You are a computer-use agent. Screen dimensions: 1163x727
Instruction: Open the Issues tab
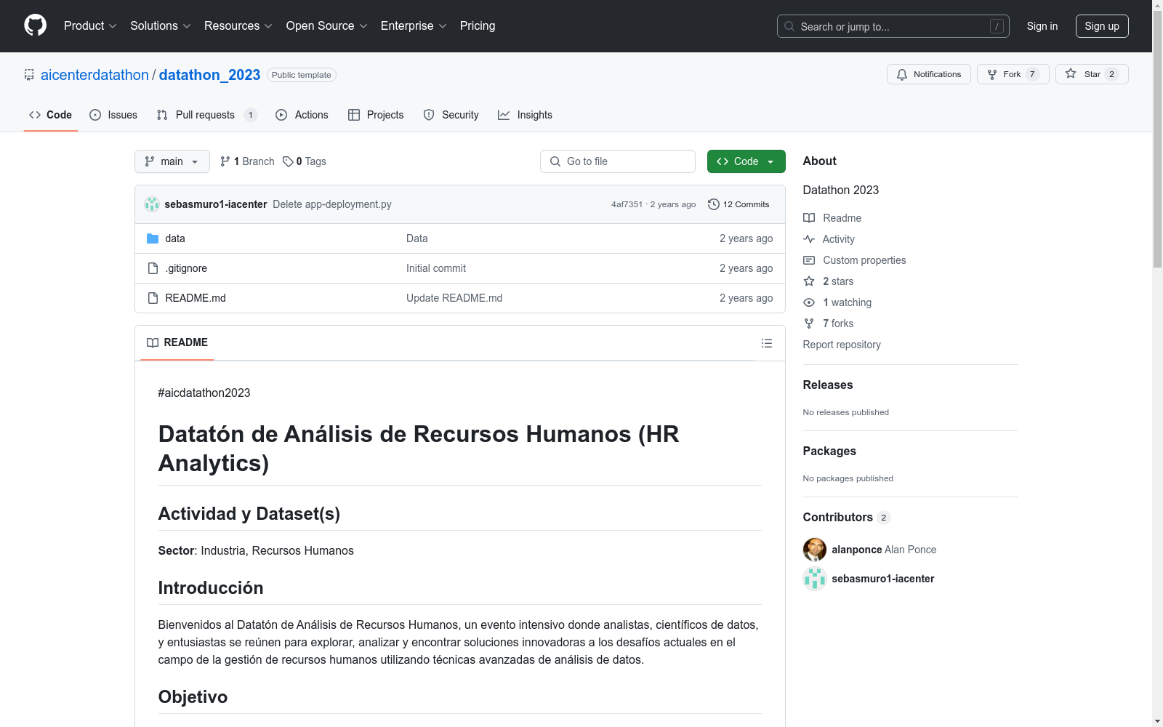[x=113, y=115]
